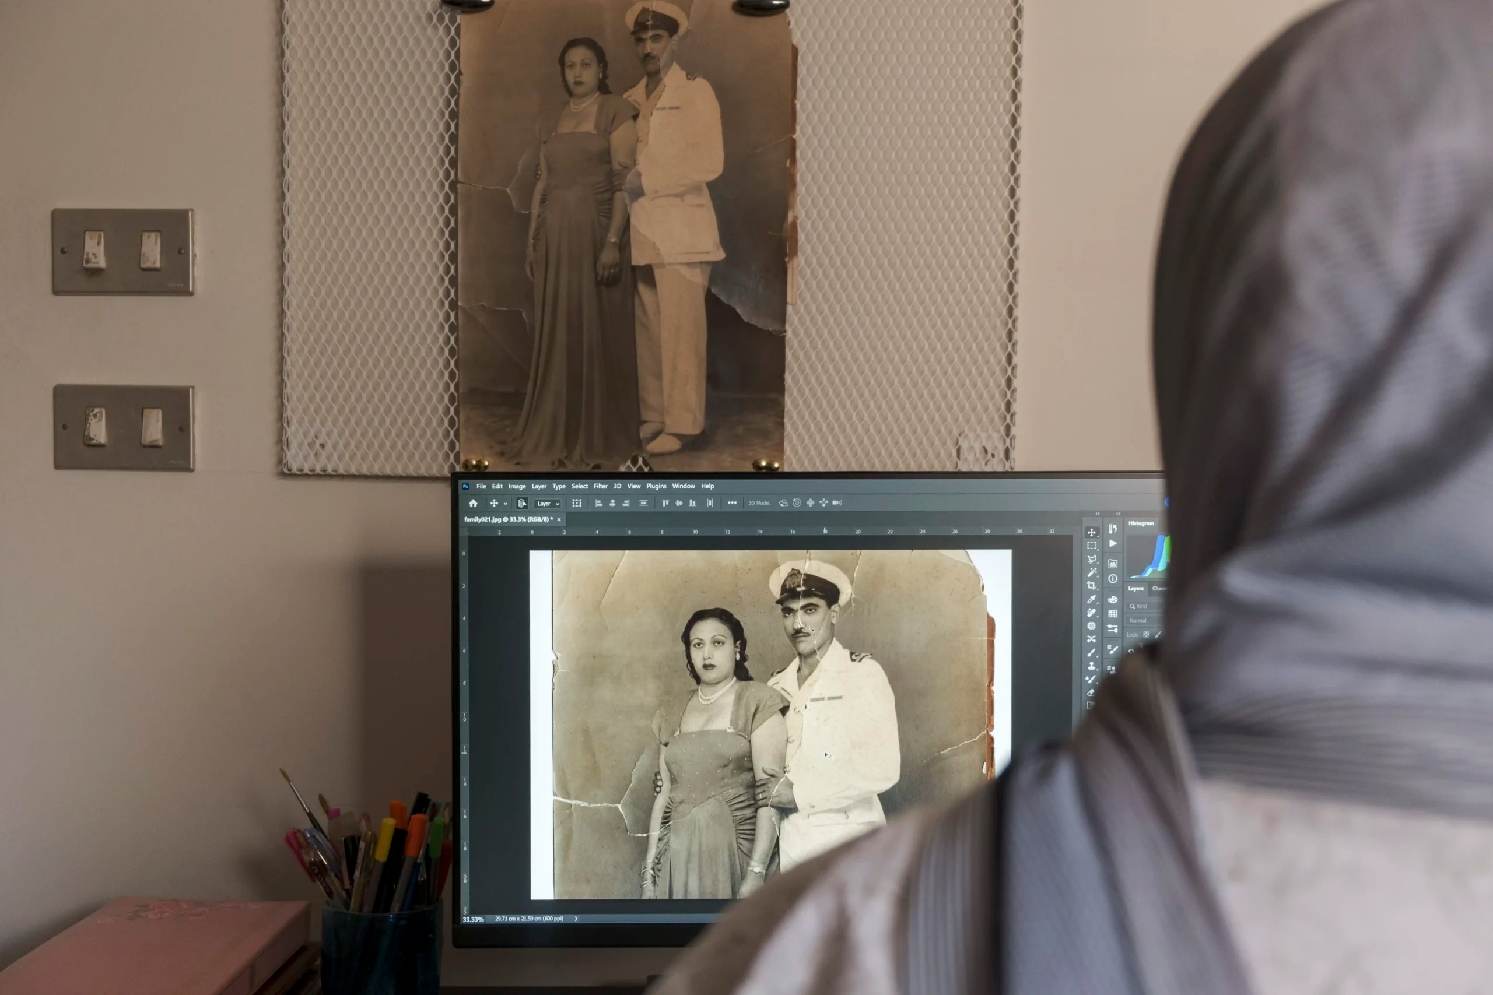Screen dimensions: 1493x995
Task: Select the Rectangular Marquee tool
Action: pos(1091,546)
